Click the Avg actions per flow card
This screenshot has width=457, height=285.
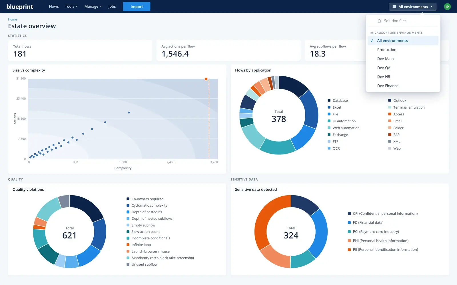[228, 50]
